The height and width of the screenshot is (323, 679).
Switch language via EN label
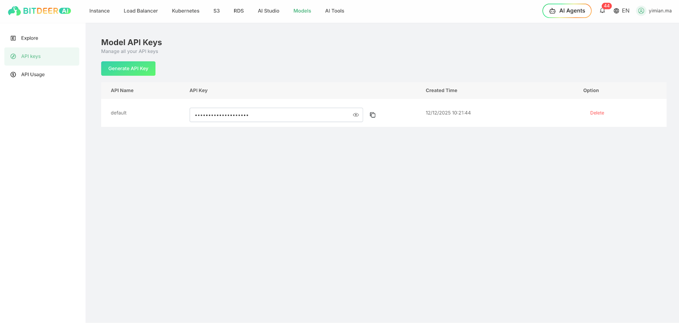tap(626, 11)
